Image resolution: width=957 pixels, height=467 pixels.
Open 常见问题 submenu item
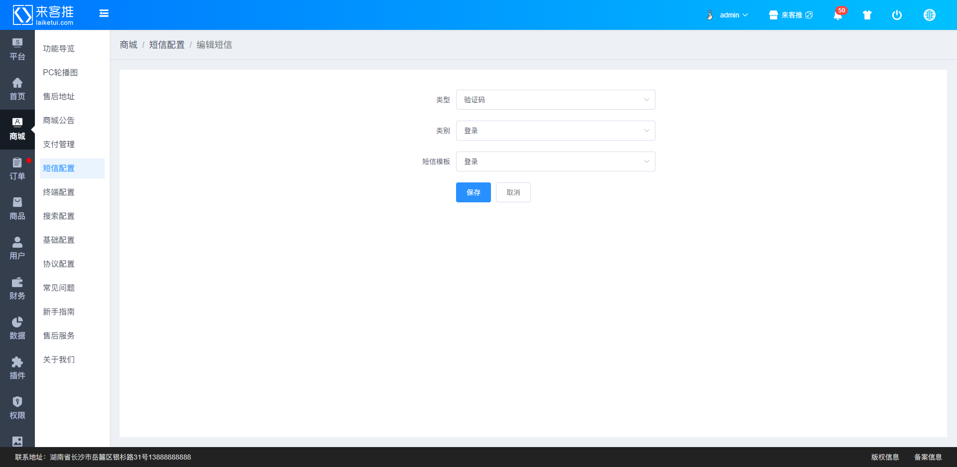[x=72, y=288]
